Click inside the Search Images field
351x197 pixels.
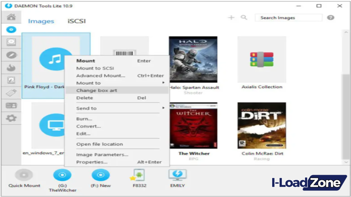(x=288, y=17)
